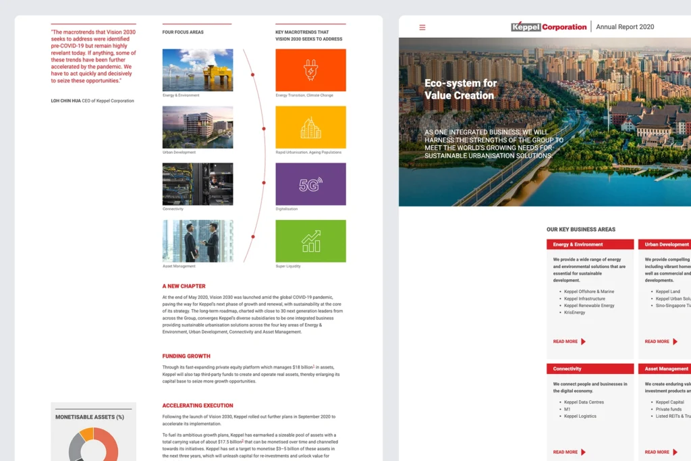Click the purple 5G digitalisation tile
The height and width of the screenshot is (461, 691).
point(310,184)
